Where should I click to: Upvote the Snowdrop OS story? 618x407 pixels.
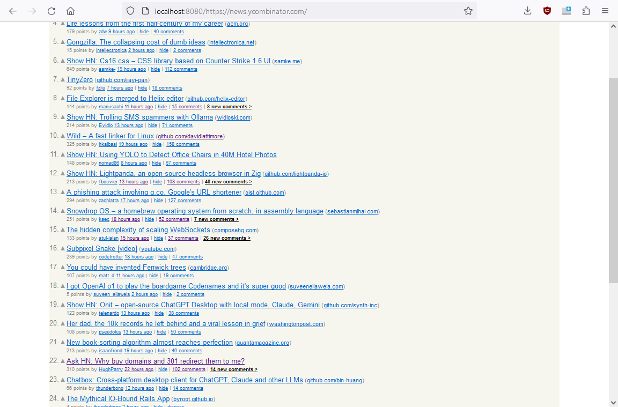click(x=62, y=211)
